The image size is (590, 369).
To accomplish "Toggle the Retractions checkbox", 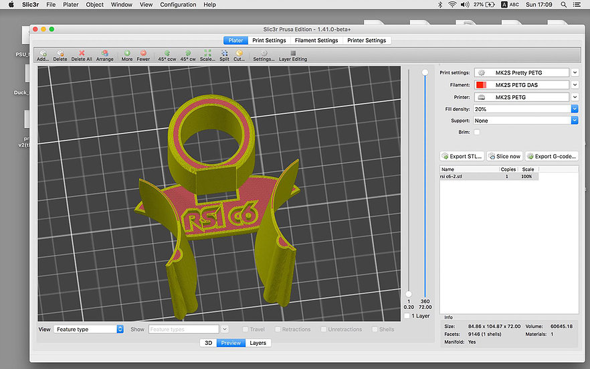I will [278, 329].
